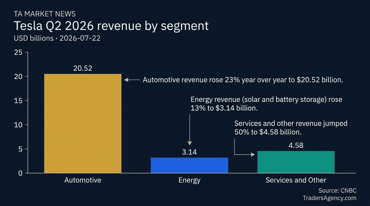The height and width of the screenshot is (206, 370).
Task: Click the Automotive axis label
Action: [x=83, y=180]
